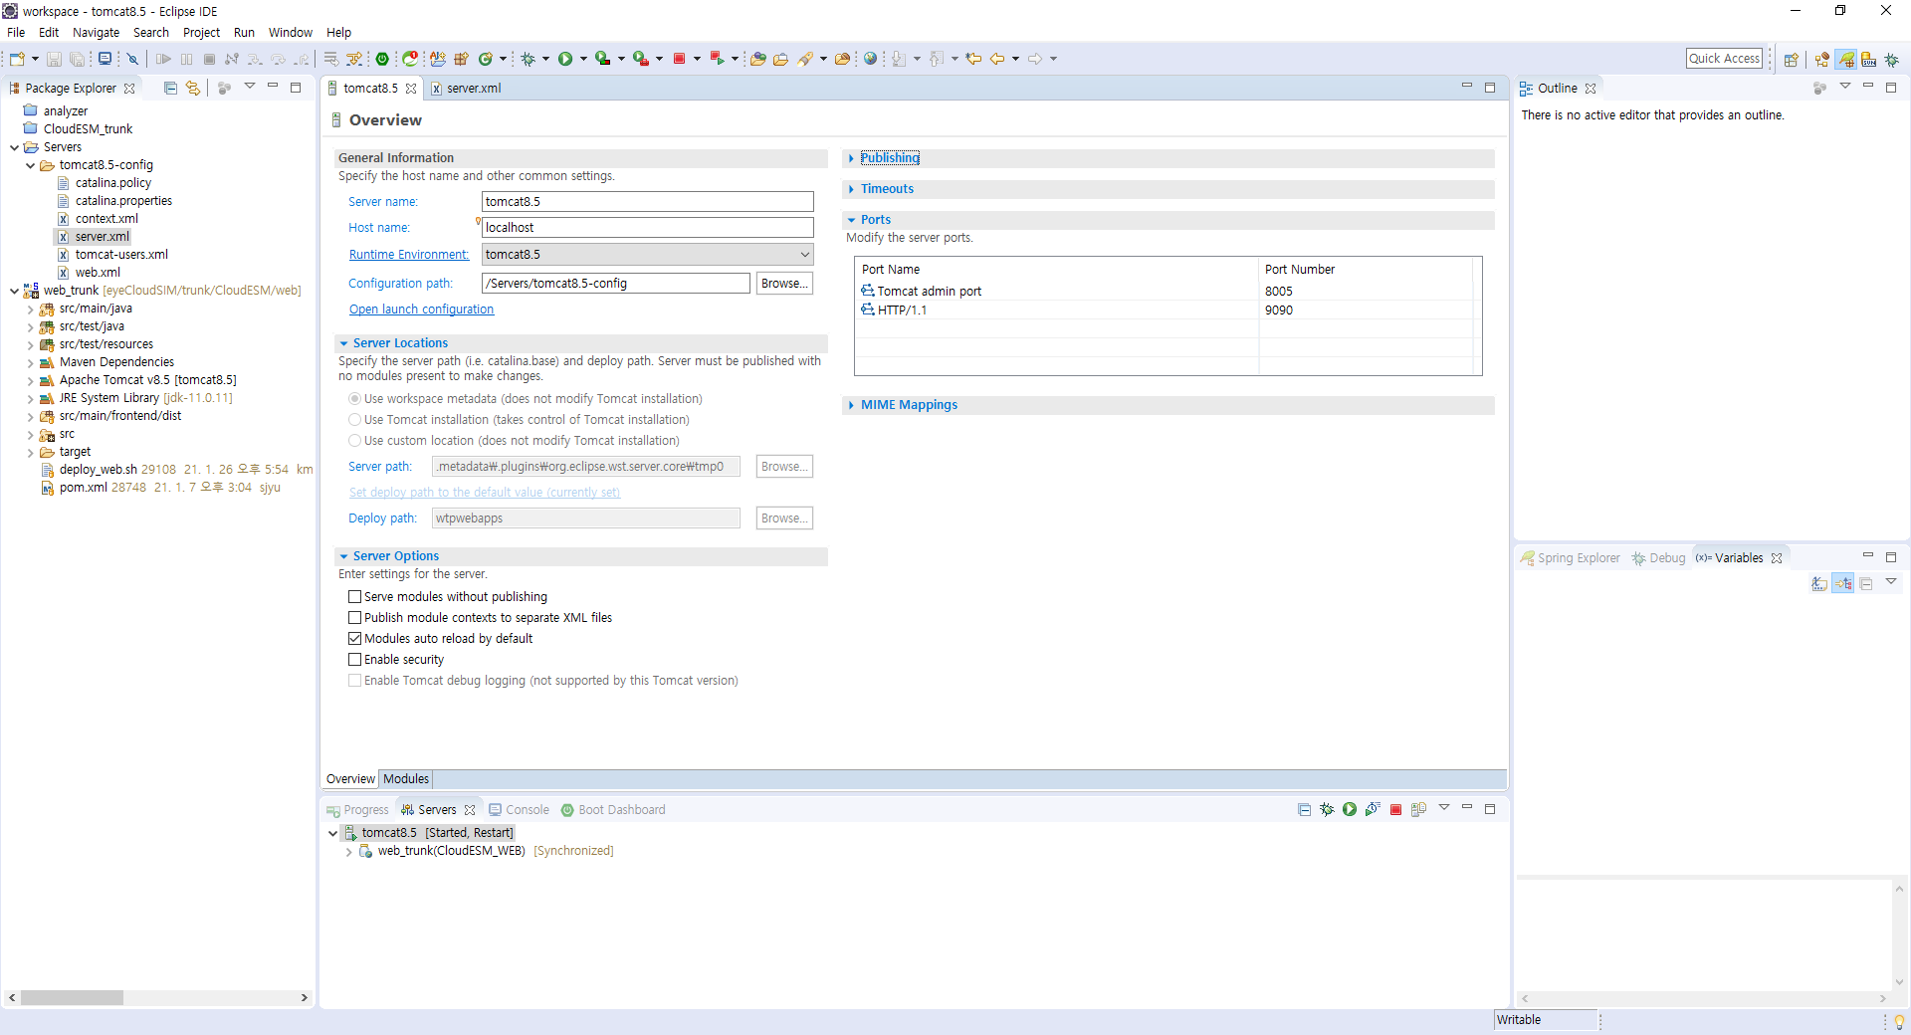Click the Save toolbar icon
The width and height of the screenshot is (1911, 1035).
[x=54, y=60]
